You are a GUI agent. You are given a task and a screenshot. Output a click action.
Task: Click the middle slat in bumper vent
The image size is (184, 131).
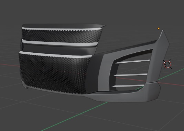(x=130, y=75)
